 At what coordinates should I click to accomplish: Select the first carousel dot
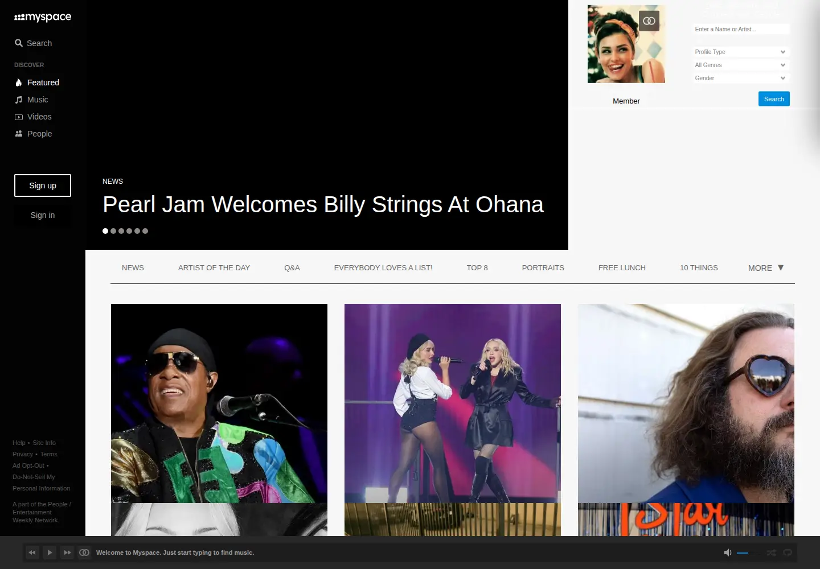[105, 231]
